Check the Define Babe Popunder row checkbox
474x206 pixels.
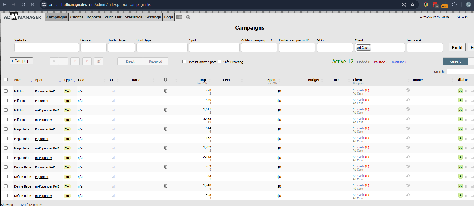(x=6, y=177)
